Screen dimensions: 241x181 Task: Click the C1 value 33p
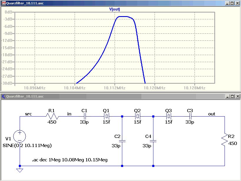coord(84,122)
